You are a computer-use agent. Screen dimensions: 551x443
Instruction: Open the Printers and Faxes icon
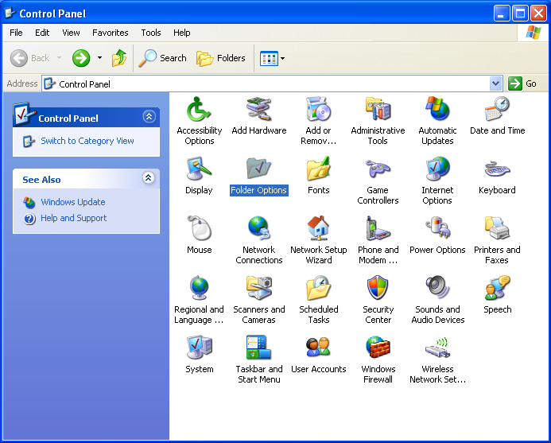pos(497,228)
